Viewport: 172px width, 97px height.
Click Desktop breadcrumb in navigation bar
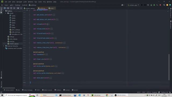click(17, 5)
